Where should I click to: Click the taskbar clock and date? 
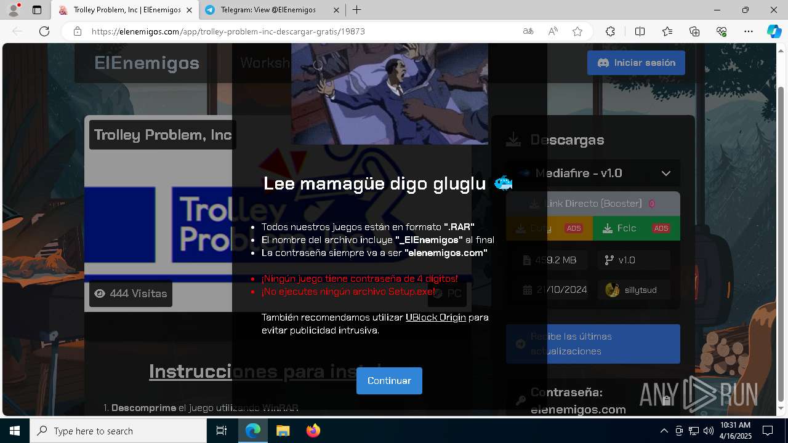735,431
